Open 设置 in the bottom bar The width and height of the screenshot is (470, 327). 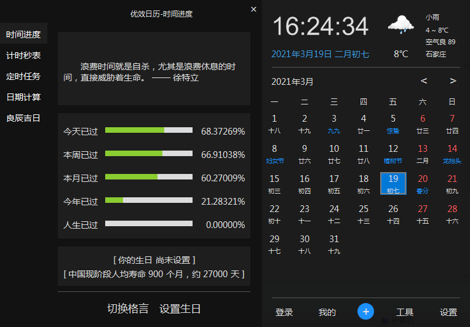(448, 312)
